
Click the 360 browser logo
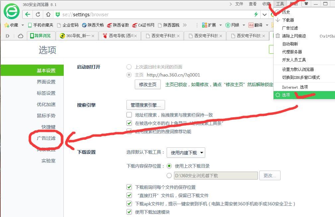[x=12, y=12]
